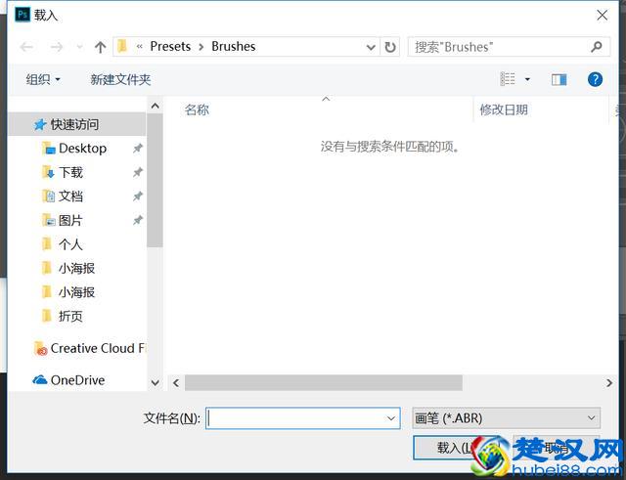Screen dimensions: 626x480
Task: Click horizontal scrollbar left arrow
Action: 176,382
